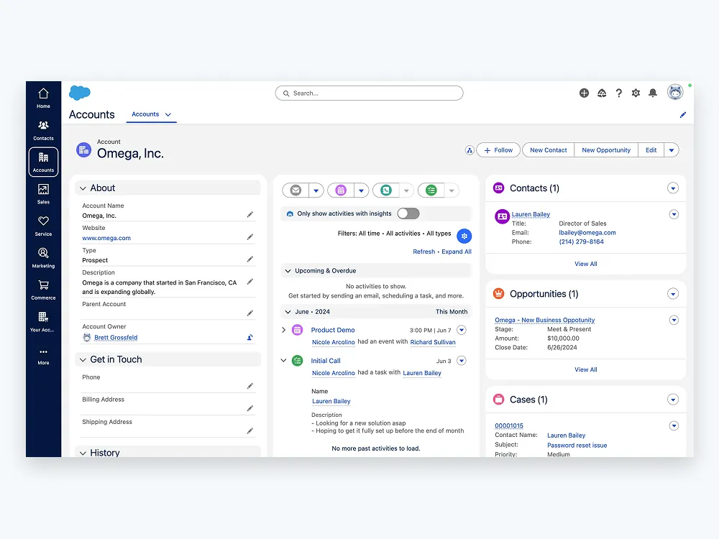Viewport: 719px width, 539px height.
Task: Collapse the Get in Touch section
Action: (83, 360)
